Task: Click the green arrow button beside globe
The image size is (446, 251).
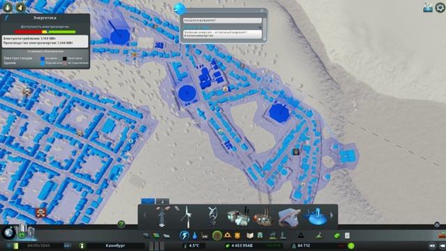Action: (22, 235)
